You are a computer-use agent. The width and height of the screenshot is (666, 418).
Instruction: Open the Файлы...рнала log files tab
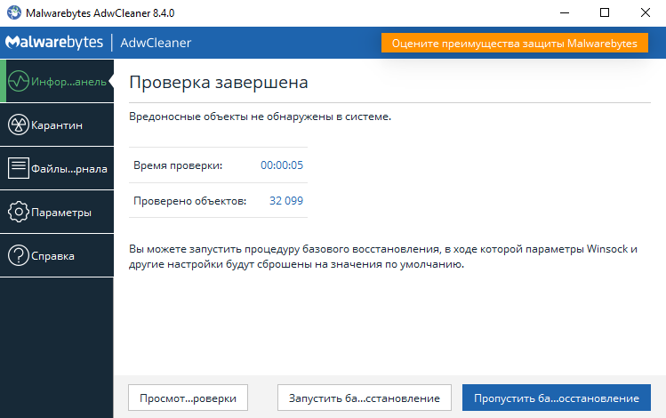click(x=57, y=168)
